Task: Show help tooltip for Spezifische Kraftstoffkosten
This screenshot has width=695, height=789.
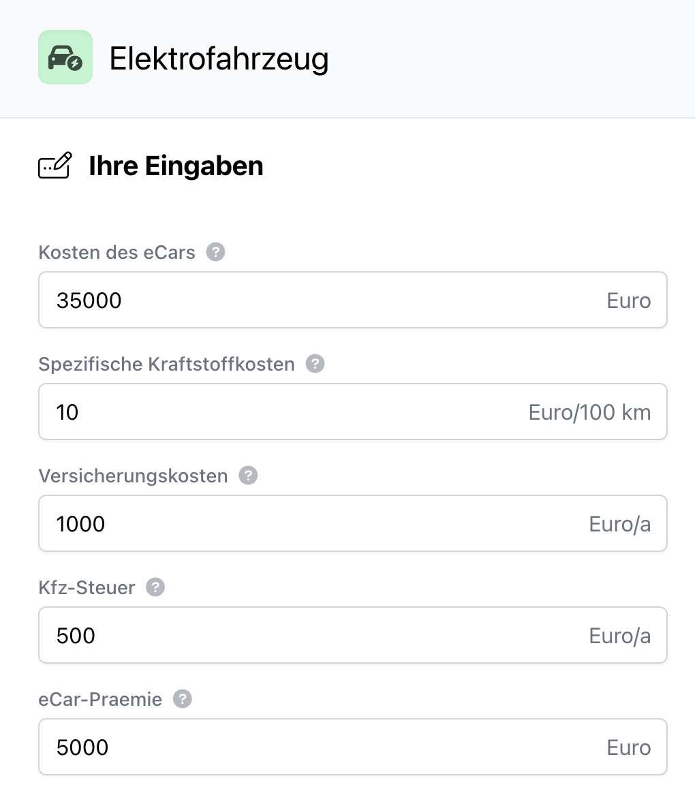Action: pyautogui.click(x=315, y=364)
